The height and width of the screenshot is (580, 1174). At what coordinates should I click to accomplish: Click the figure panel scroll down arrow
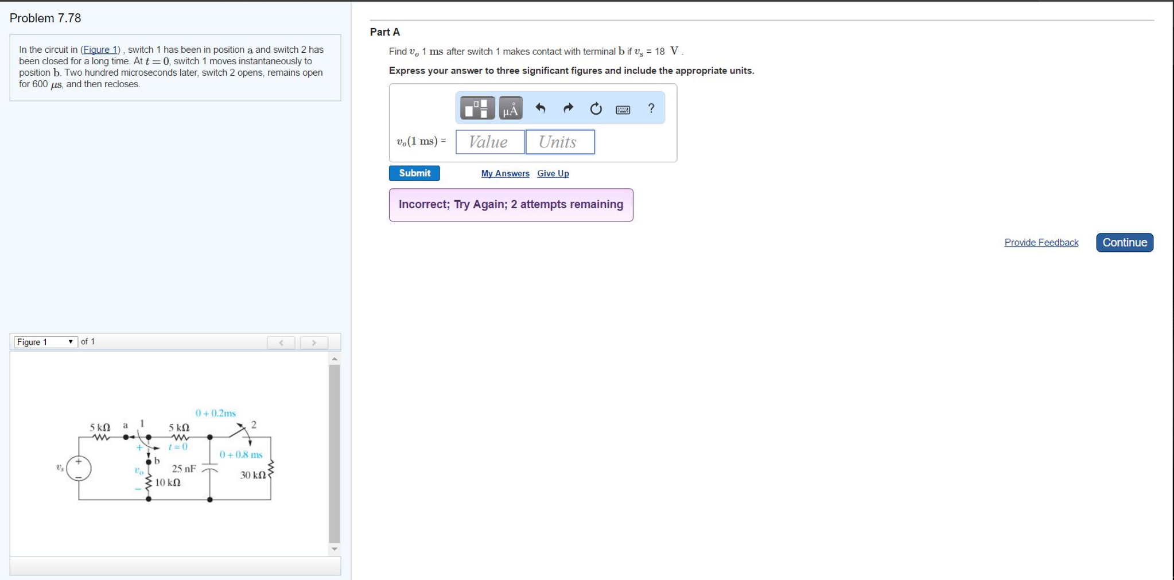tap(335, 549)
